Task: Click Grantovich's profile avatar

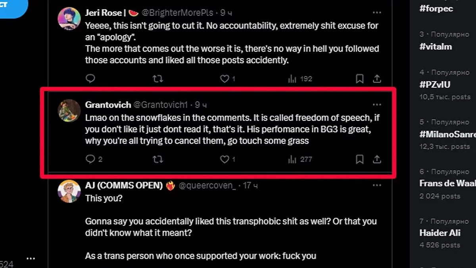Action: pos(69,110)
